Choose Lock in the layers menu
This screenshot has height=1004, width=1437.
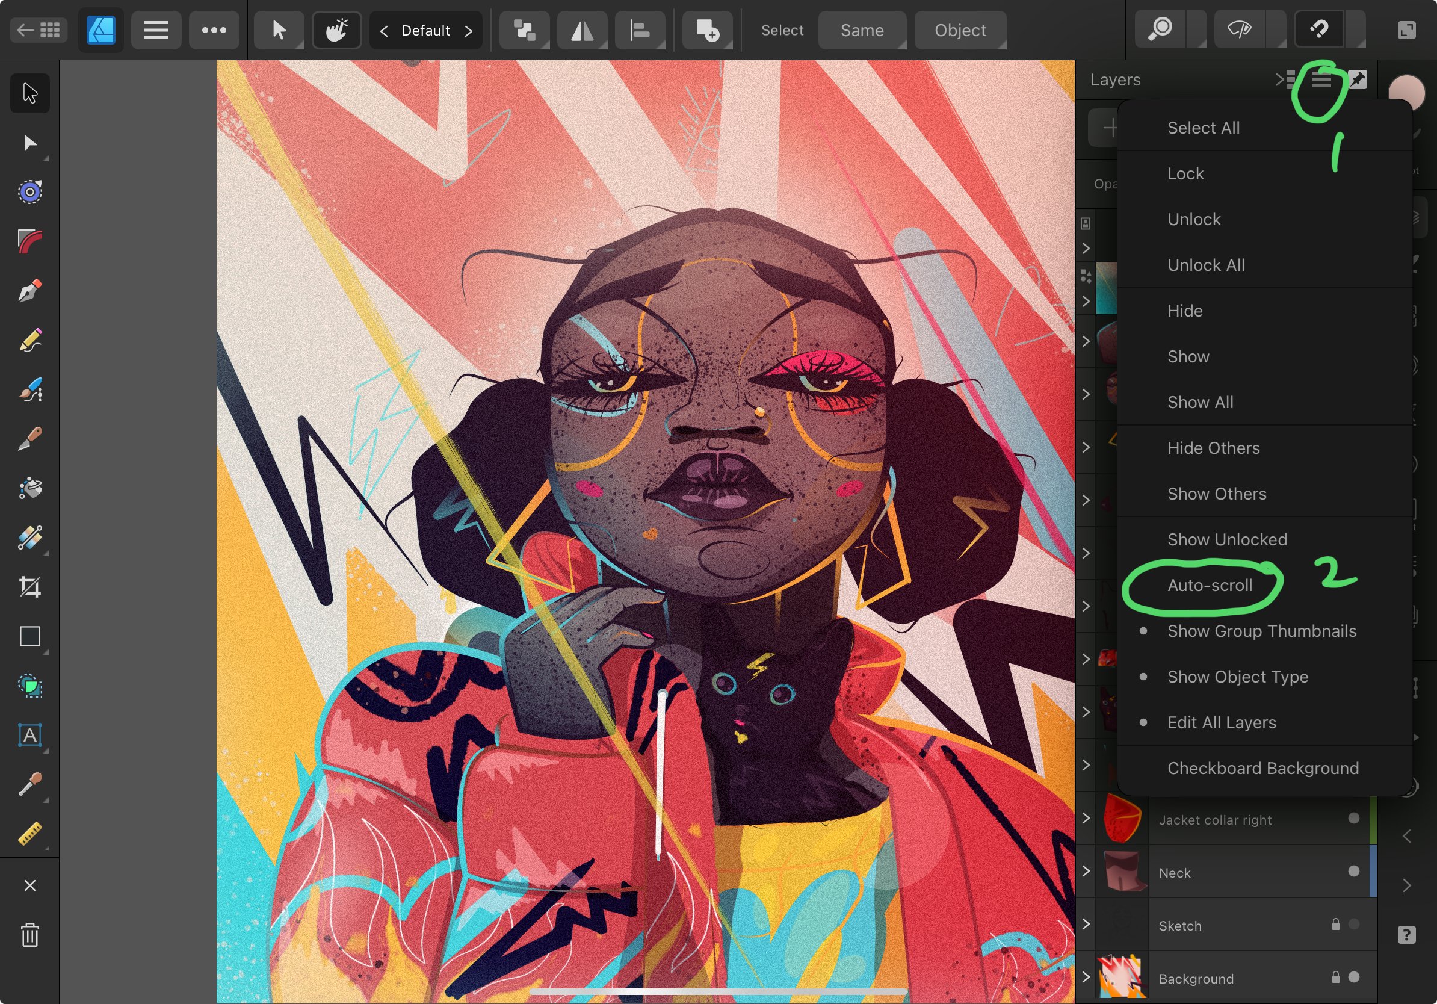pos(1264,173)
